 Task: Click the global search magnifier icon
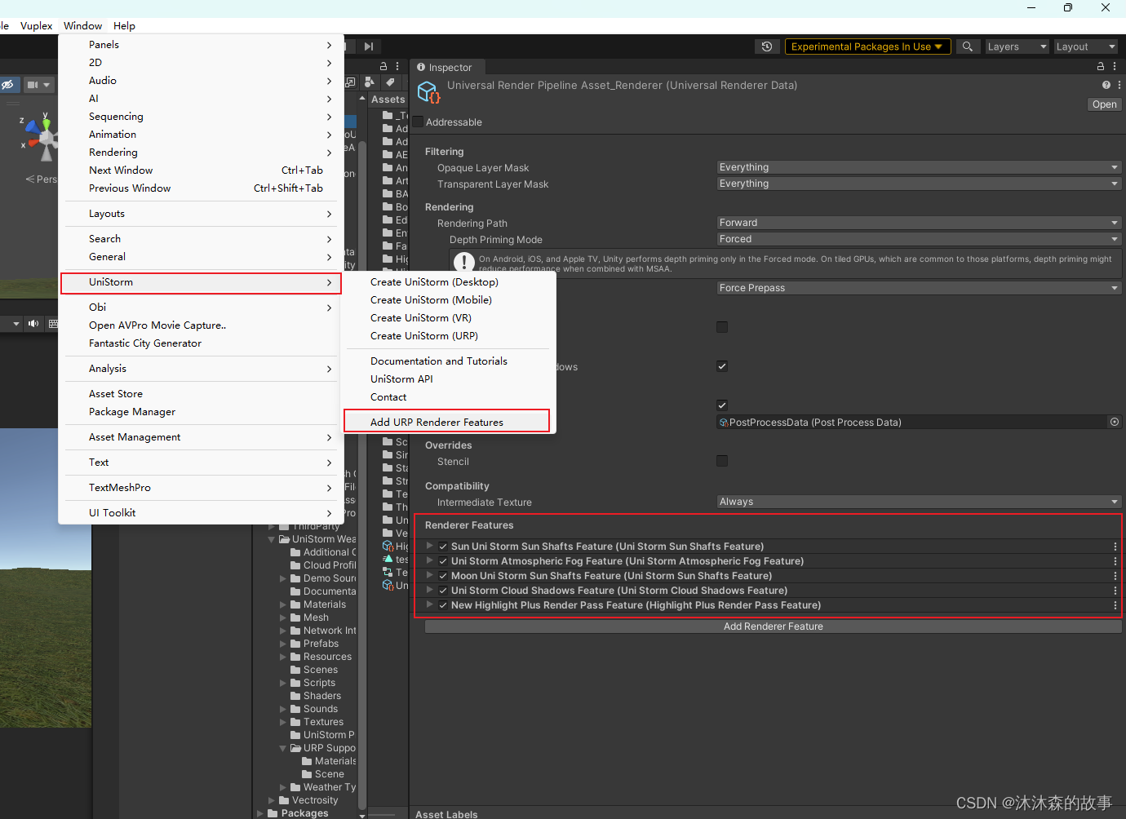point(967,46)
